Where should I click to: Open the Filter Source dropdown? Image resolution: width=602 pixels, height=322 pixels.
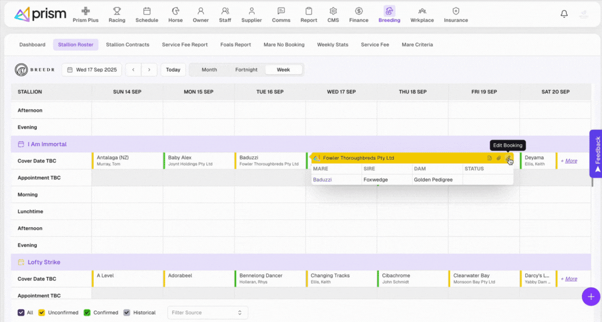(207, 313)
